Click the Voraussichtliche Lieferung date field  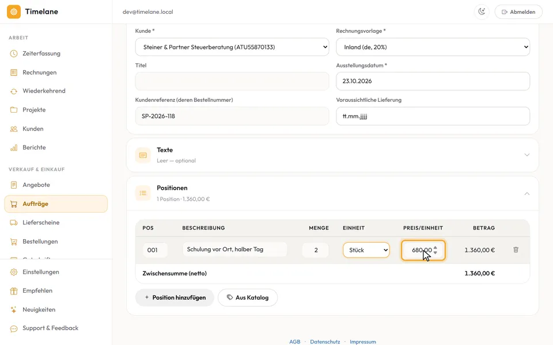pyautogui.click(x=433, y=116)
